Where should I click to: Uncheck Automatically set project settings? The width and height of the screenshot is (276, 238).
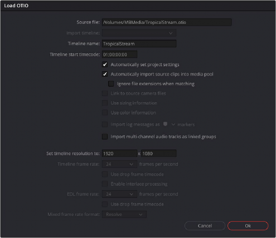point(105,65)
